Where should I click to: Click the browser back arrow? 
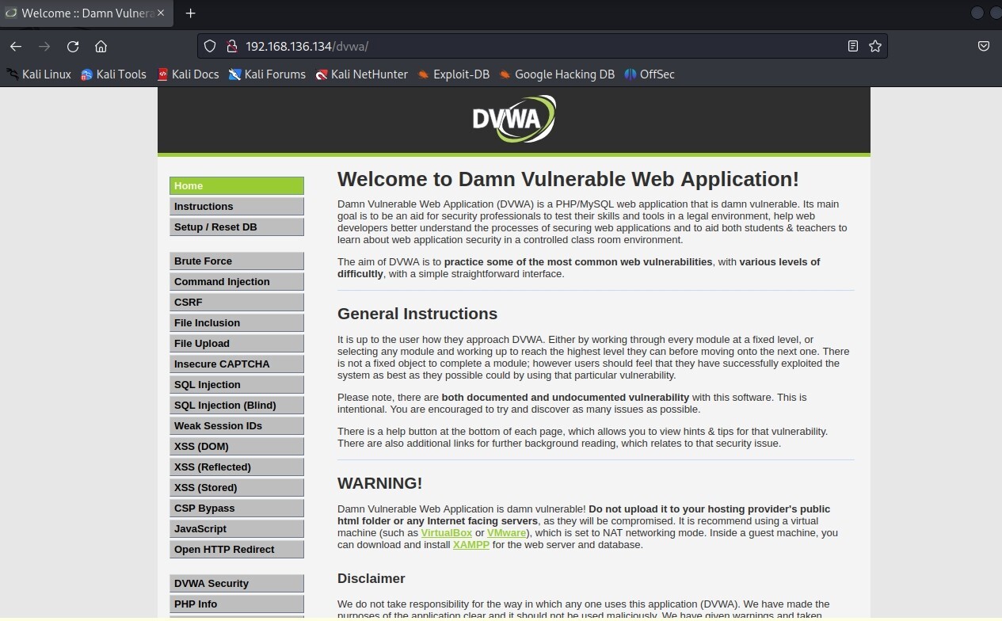[16, 46]
